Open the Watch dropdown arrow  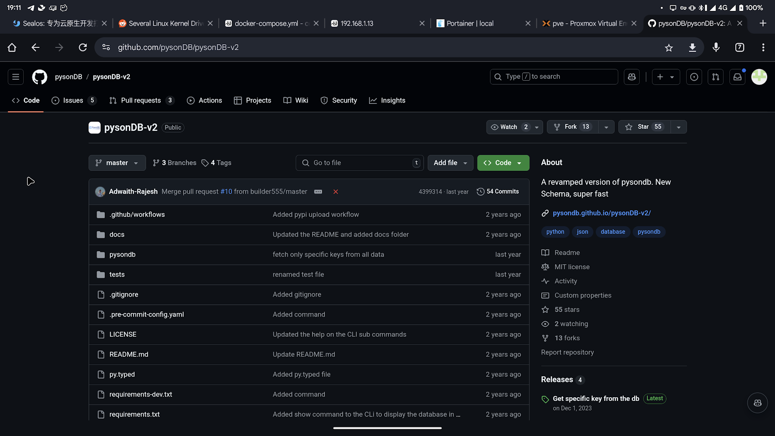tap(536, 127)
